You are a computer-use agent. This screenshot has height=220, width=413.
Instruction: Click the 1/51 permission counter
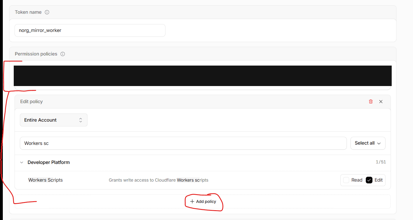381,162
